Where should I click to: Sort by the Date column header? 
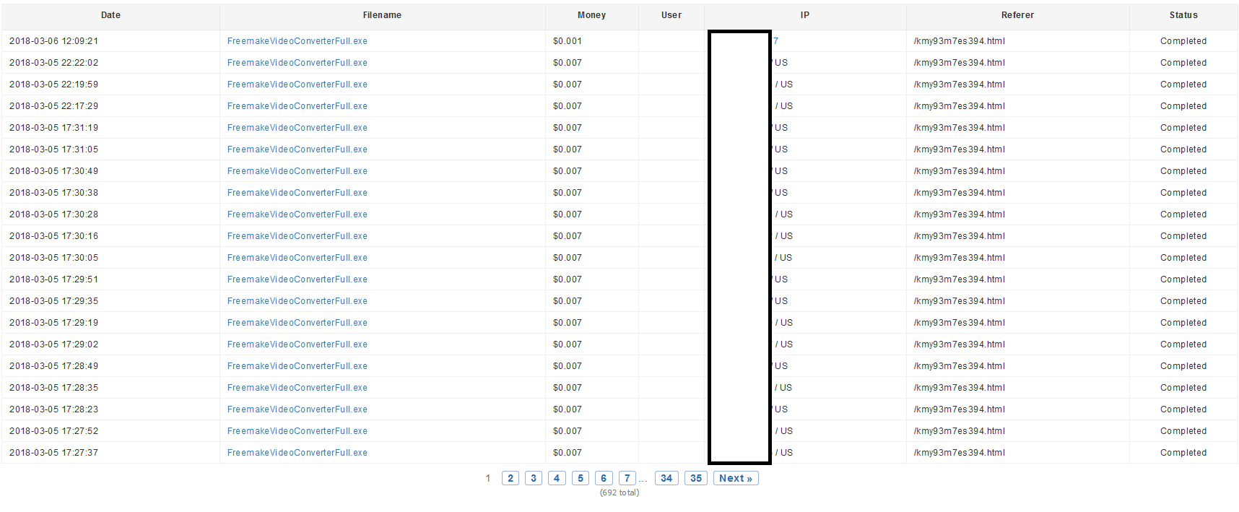pyautogui.click(x=111, y=15)
